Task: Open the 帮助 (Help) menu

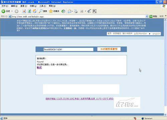Action: (52, 6)
